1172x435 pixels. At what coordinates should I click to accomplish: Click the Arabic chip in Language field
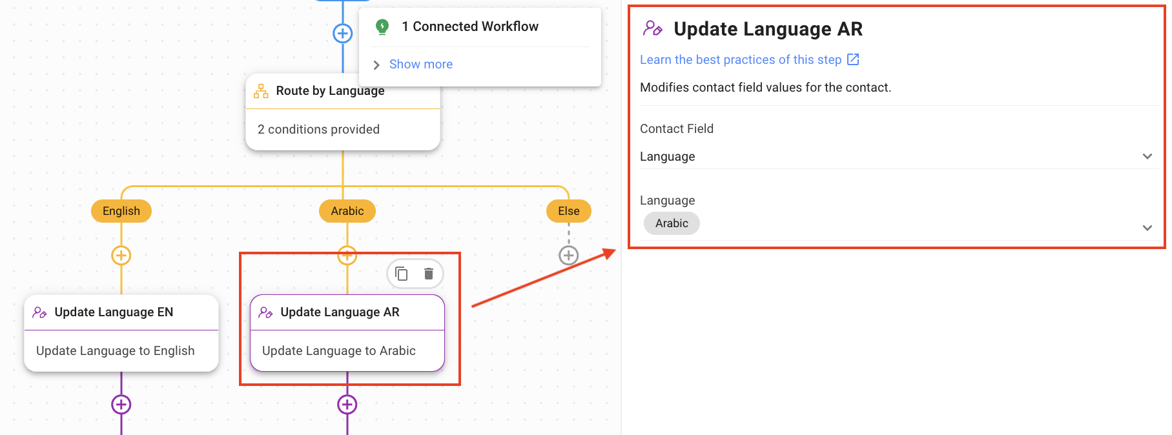click(672, 223)
